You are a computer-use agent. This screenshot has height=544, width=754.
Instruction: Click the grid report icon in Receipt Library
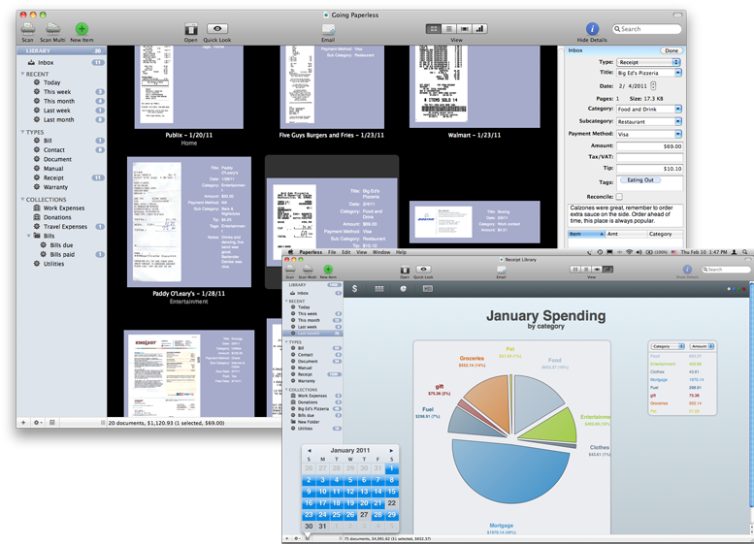point(378,288)
